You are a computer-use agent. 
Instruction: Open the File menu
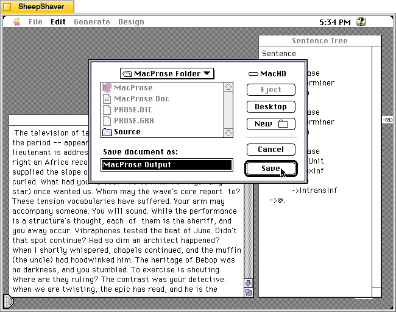[x=35, y=22]
